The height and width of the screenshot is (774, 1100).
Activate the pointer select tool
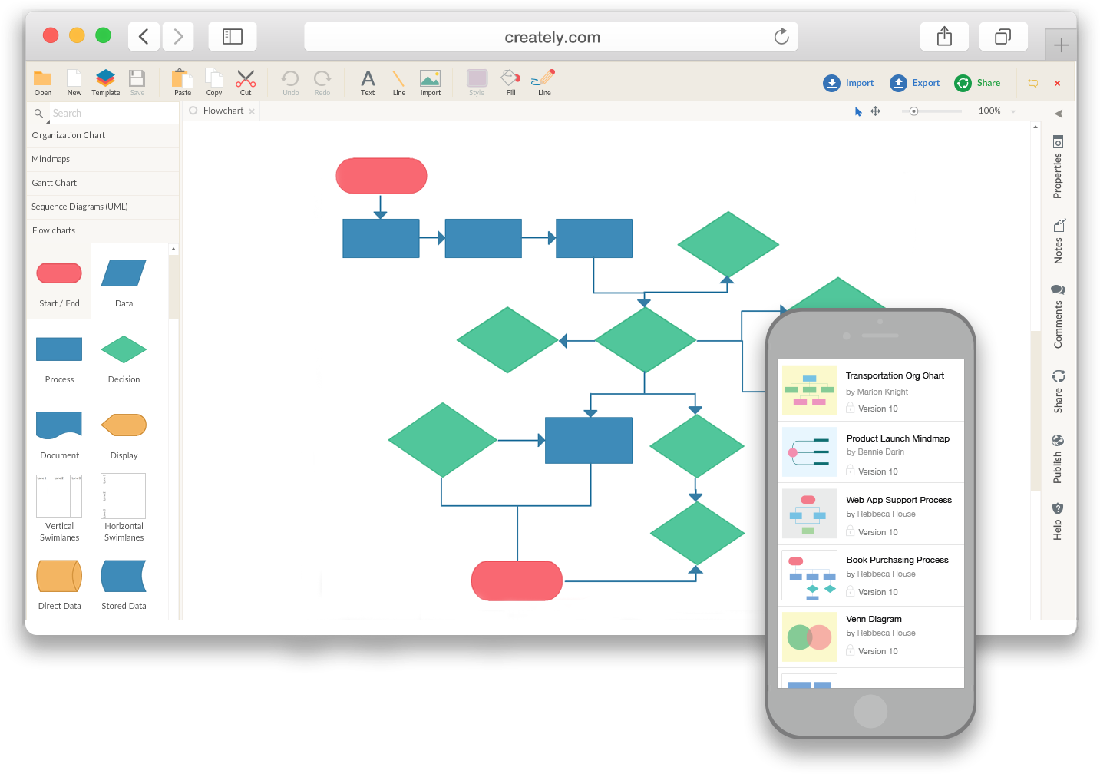click(x=858, y=111)
